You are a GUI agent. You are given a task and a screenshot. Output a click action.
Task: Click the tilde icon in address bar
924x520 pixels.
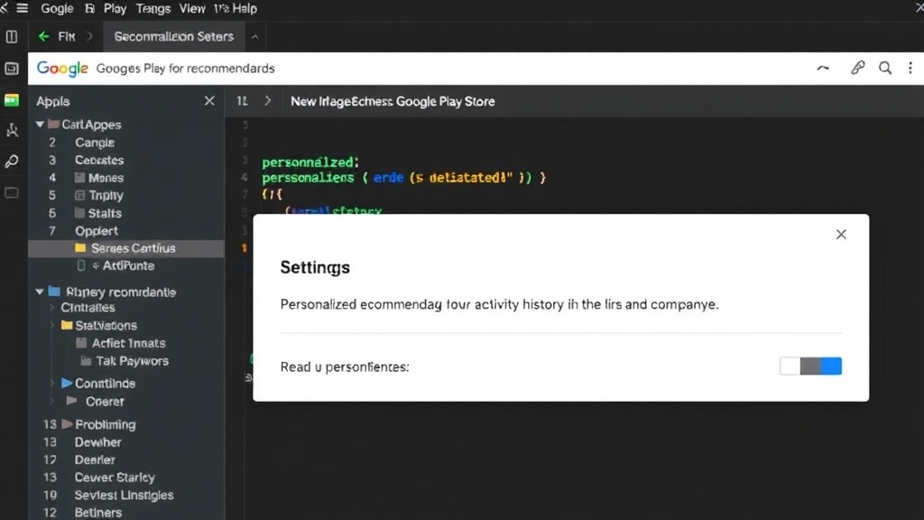pos(823,69)
